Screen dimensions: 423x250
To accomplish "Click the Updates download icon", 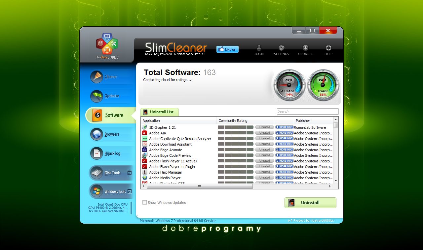I will pyautogui.click(x=305, y=48).
